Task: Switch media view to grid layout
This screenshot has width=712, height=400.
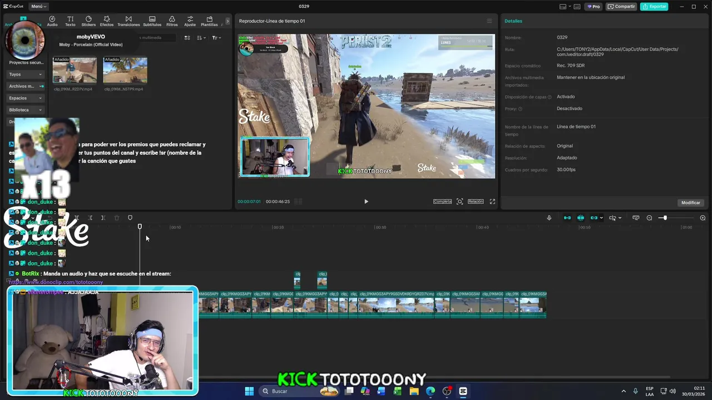Action: [x=187, y=38]
